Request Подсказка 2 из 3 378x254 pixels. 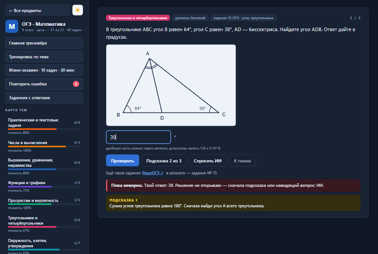point(164,161)
